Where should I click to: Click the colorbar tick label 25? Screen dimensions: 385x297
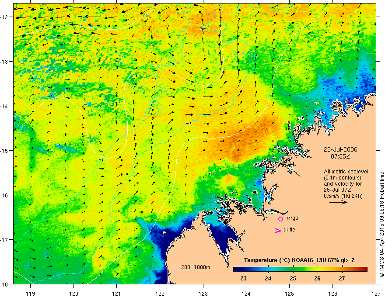[293, 279]
